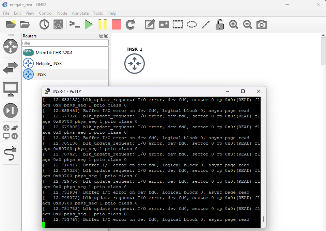Select MikroTik CHR 7.20.4 template

click(x=54, y=53)
